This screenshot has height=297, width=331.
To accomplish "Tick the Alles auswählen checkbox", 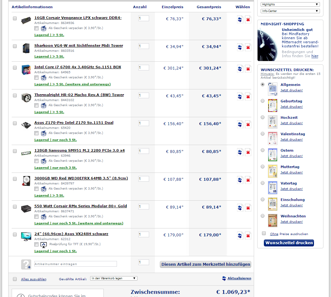I will click(x=15, y=279).
